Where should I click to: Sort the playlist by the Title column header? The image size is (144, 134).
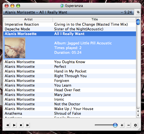pyautogui.click(x=94, y=19)
